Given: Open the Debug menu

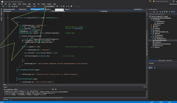Looking at the screenshot, I should coord(24,4).
